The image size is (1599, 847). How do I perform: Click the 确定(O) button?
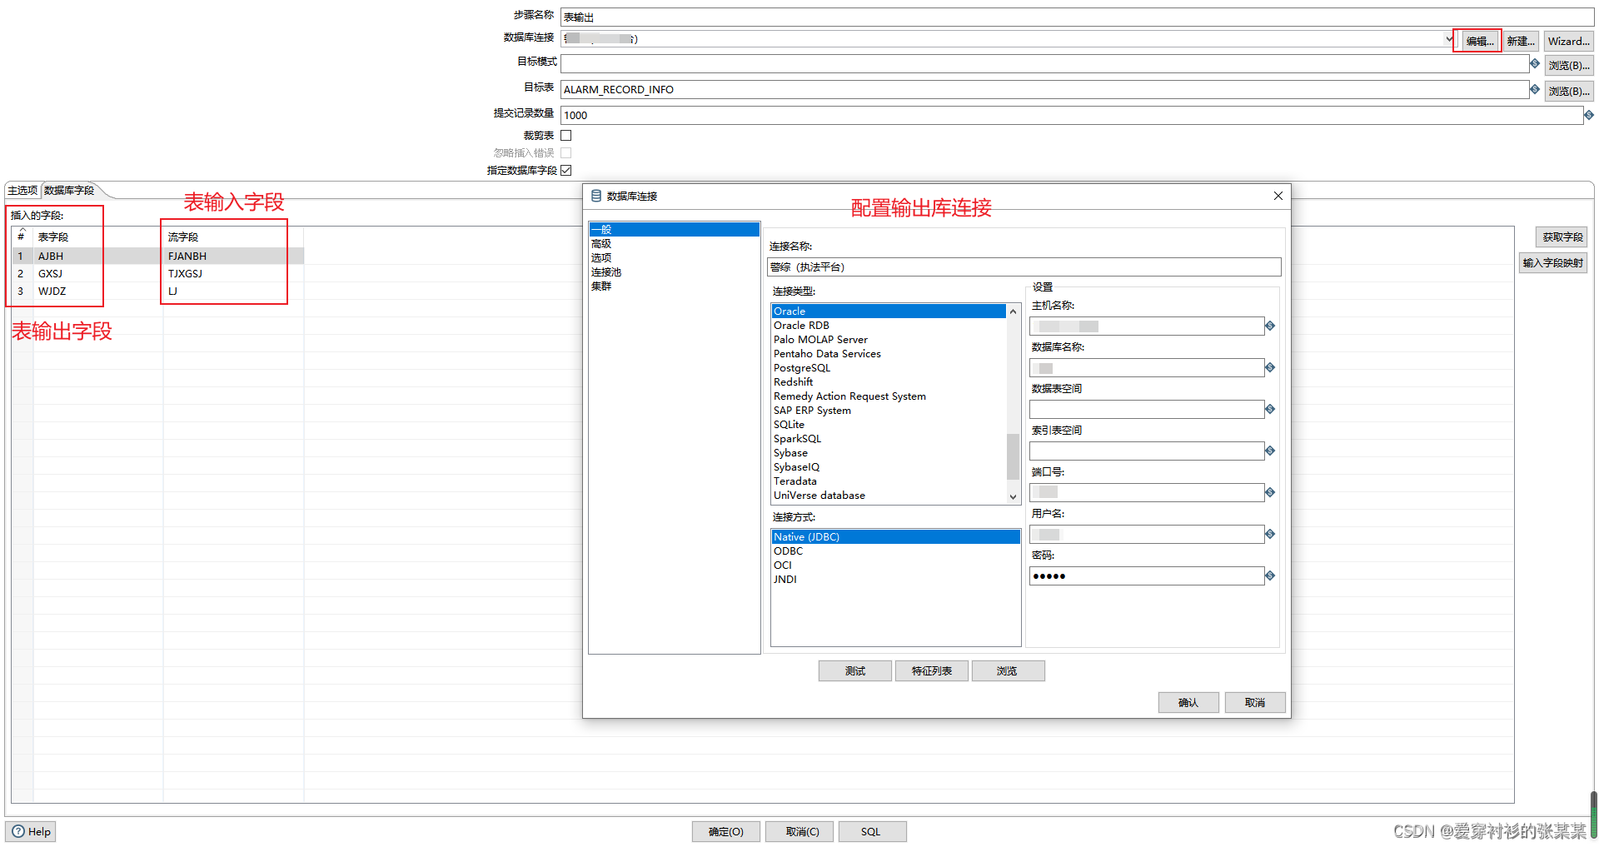(726, 832)
